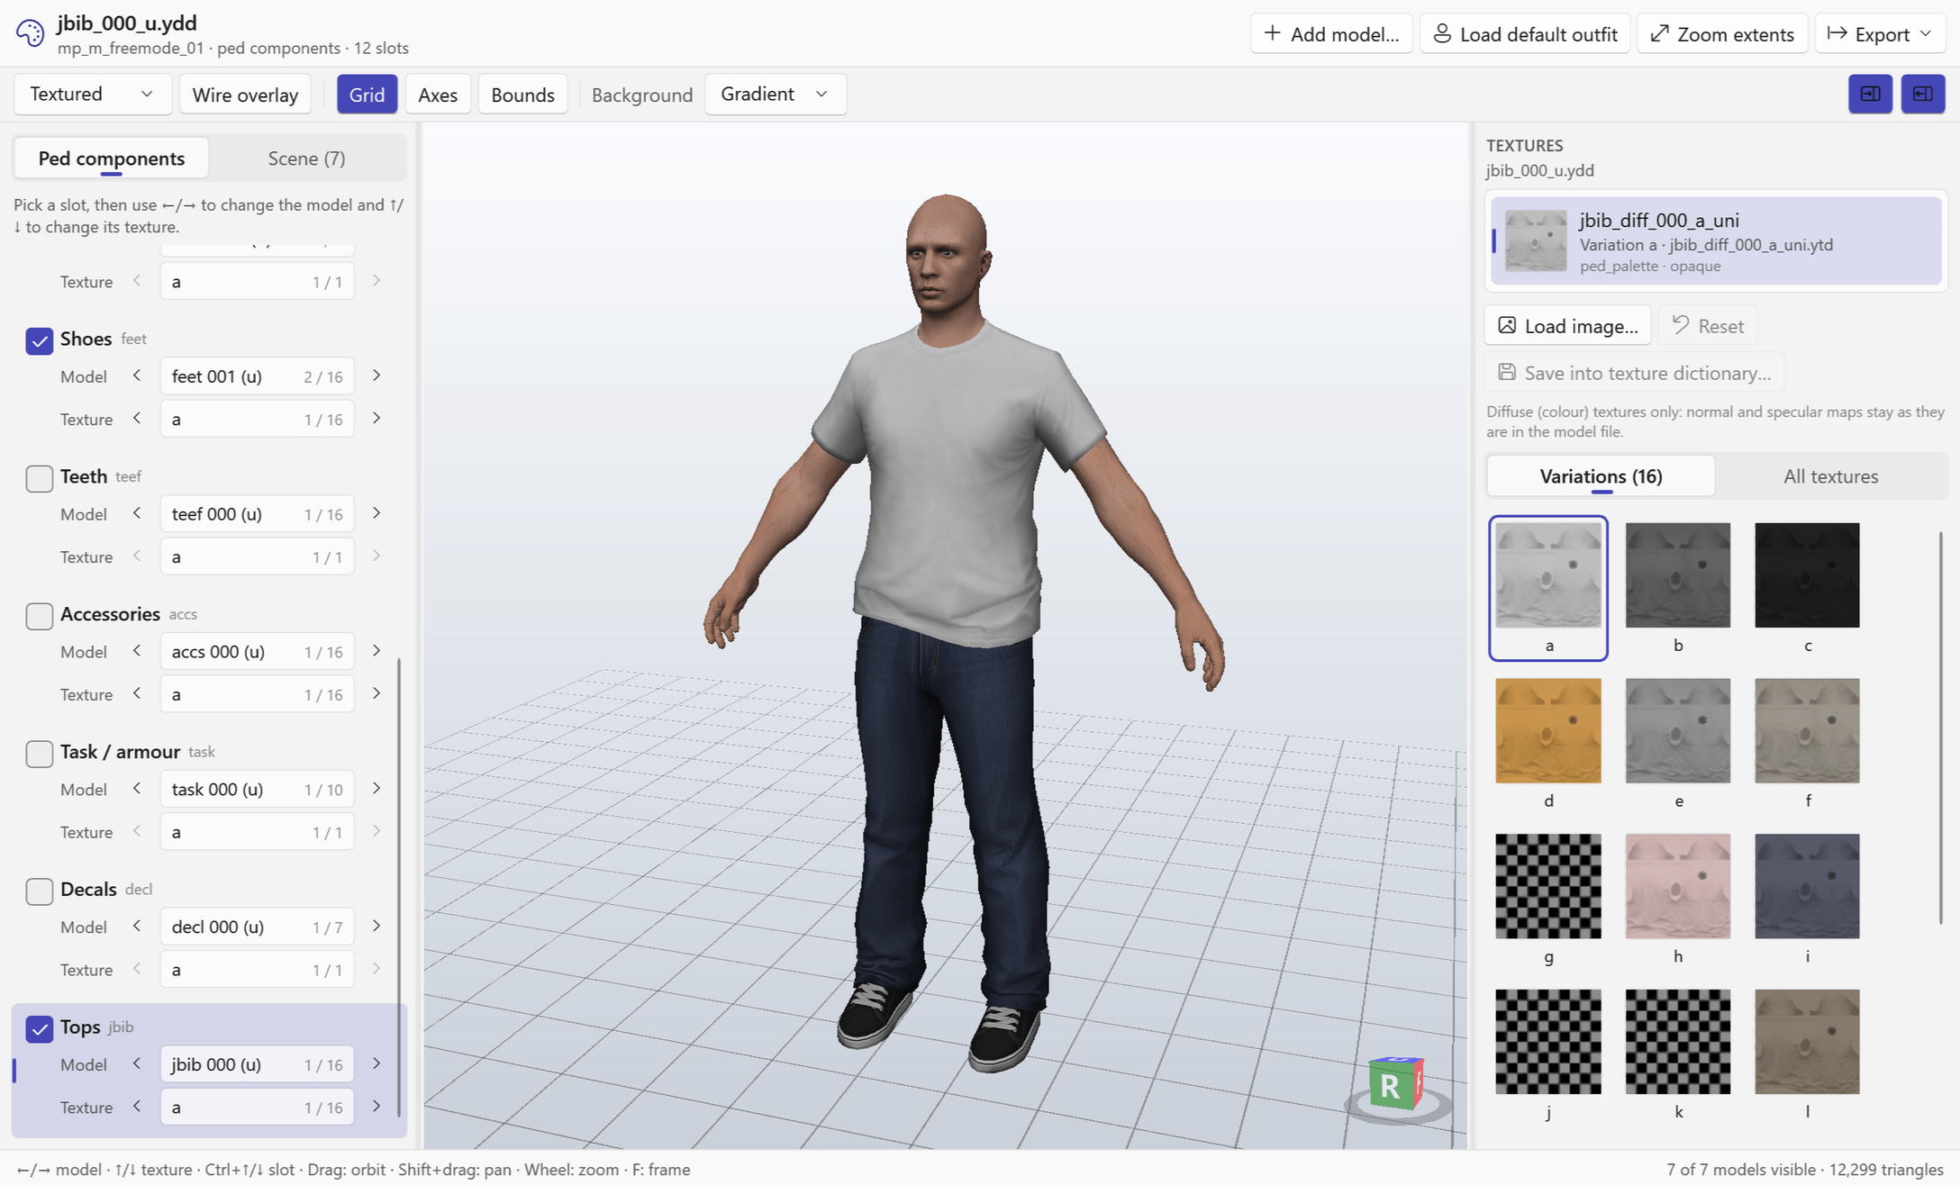Click the accs 000 (u) model field
This screenshot has height=1185, width=1960.
(x=257, y=652)
